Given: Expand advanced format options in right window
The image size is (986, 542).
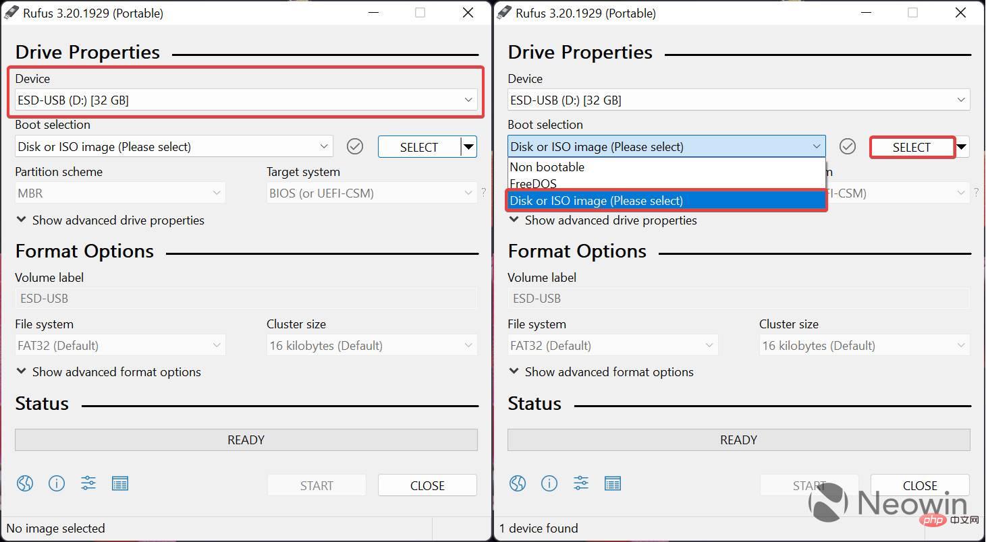Looking at the screenshot, I should coord(601,371).
